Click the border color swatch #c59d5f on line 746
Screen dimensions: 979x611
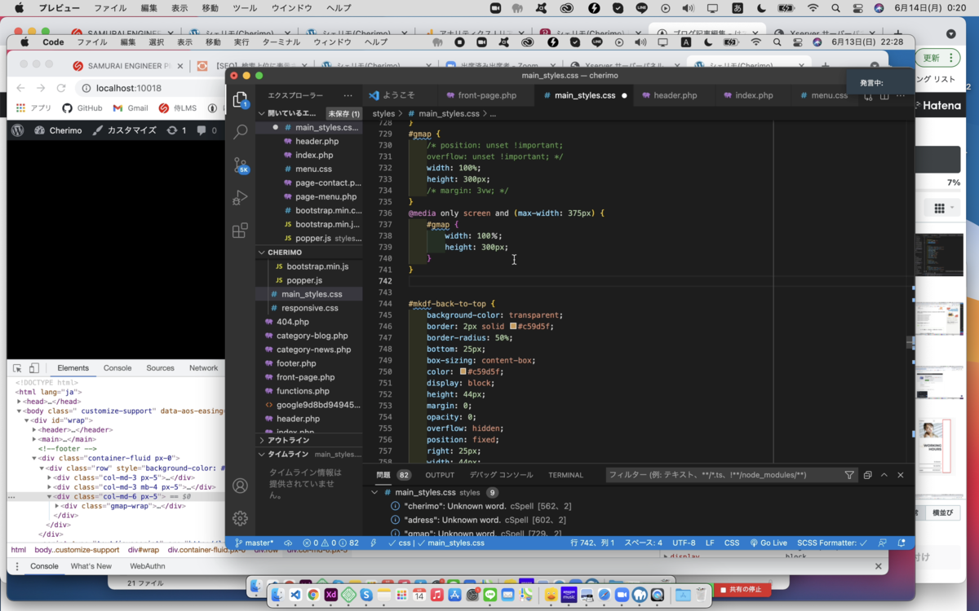pyautogui.click(x=512, y=326)
